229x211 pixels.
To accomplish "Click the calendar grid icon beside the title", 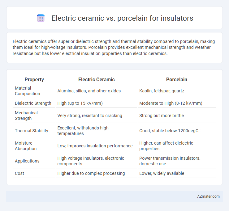I will coord(41,18).
